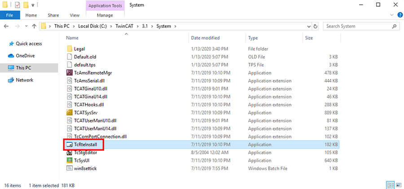The height and width of the screenshot is (189, 404).
Task: Click the TCATSysSrv file name
Action: click(86, 113)
